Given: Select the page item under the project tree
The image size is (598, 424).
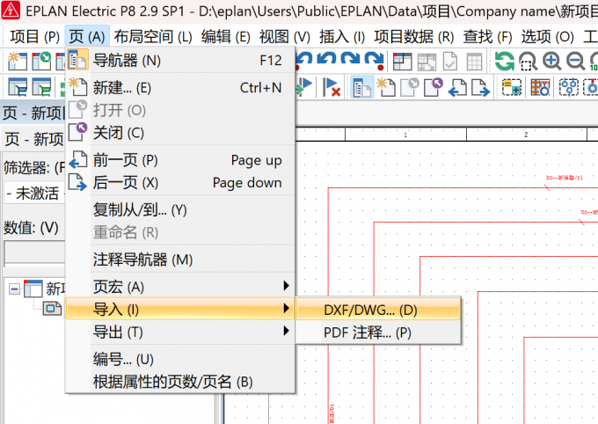Looking at the screenshot, I should tap(52, 308).
